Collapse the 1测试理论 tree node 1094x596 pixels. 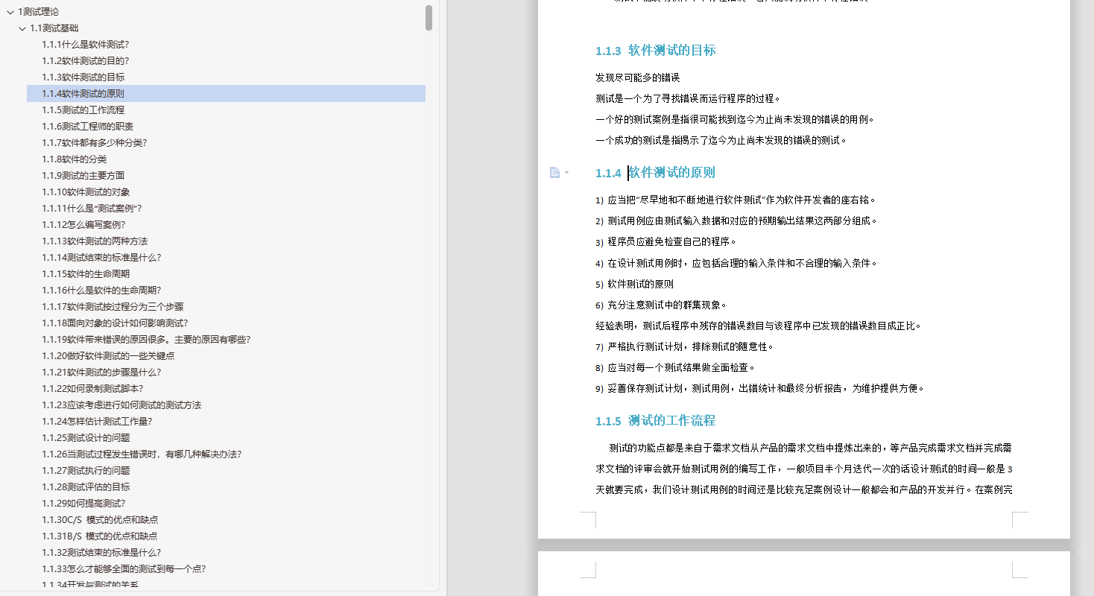(10, 12)
